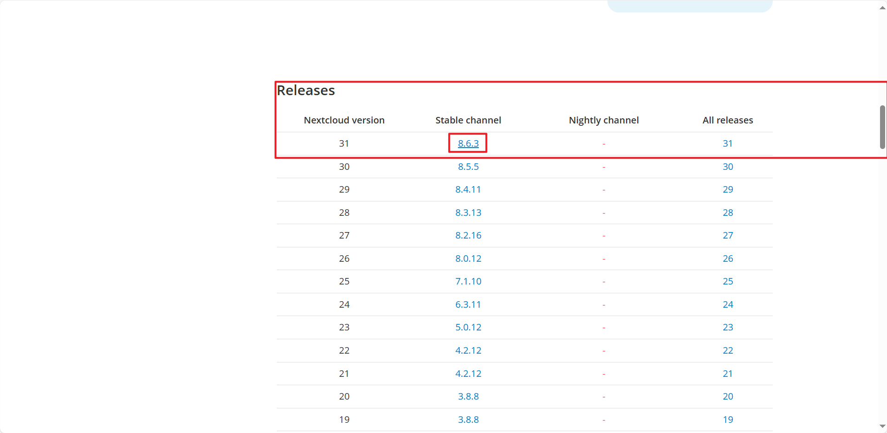Viewport: 887px width, 433px height.
Task: Open stable release 8.0.12 link
Action: pyautogui.click(x=468, y=259)
